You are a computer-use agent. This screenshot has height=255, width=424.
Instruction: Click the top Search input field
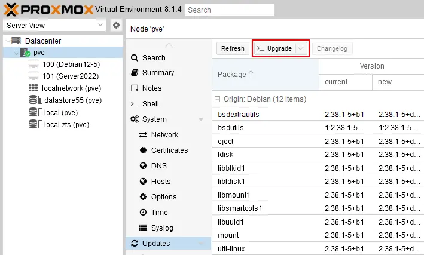pos(230,10)
